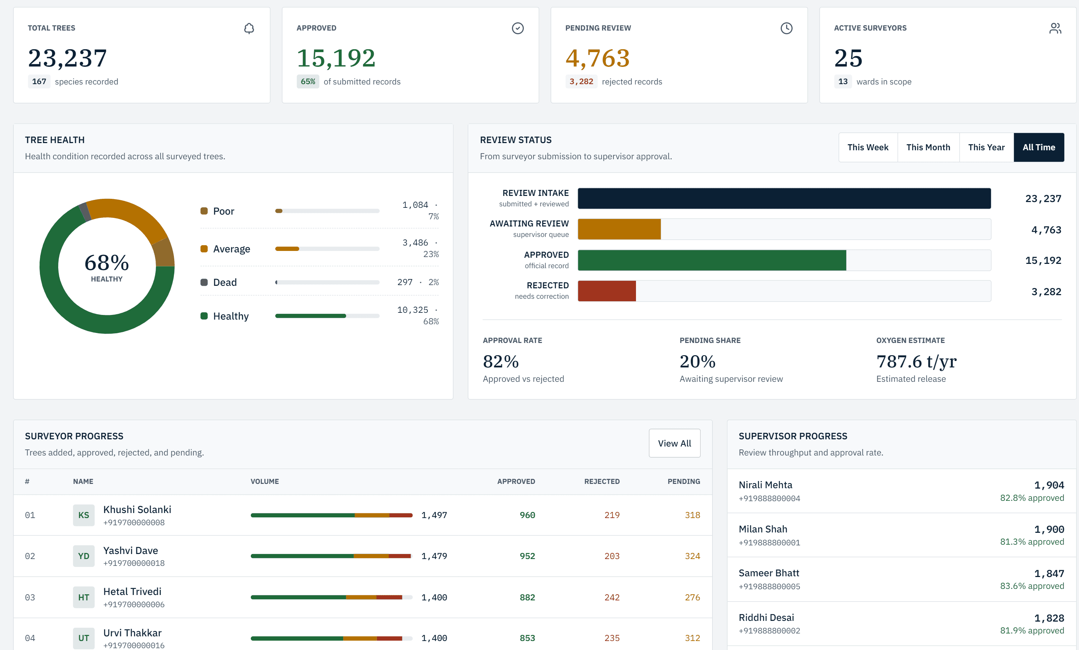Click the checkmark circle icon on Approved card
1079x650 pixels.
518,28
